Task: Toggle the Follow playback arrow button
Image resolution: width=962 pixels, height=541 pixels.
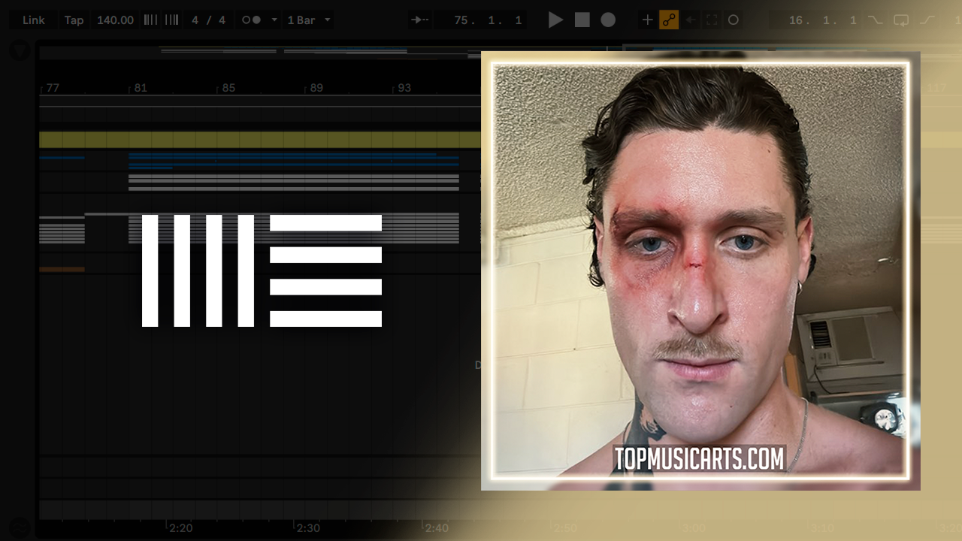Action: pyautogui.click(x=419, y=20)
